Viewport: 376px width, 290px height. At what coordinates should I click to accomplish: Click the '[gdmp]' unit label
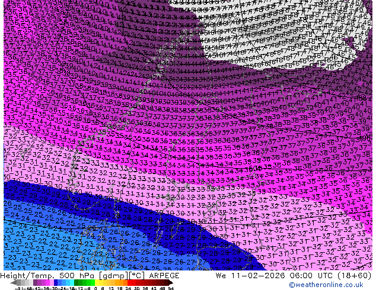[x=114, y=276]
